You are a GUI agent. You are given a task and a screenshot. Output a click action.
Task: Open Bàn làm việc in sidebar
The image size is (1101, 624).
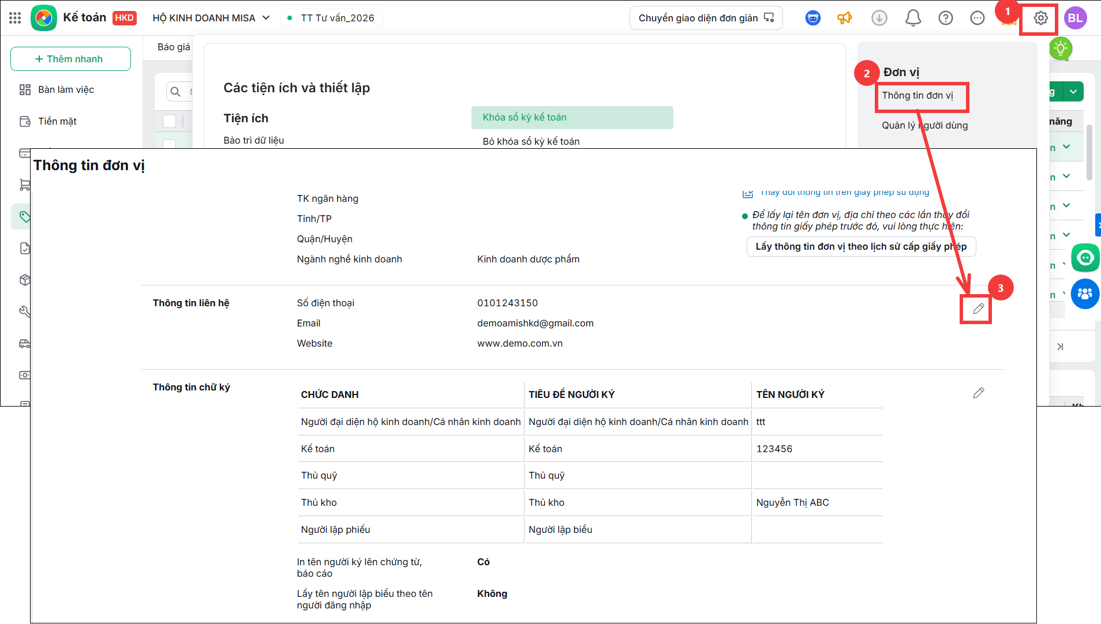[66, 89]
